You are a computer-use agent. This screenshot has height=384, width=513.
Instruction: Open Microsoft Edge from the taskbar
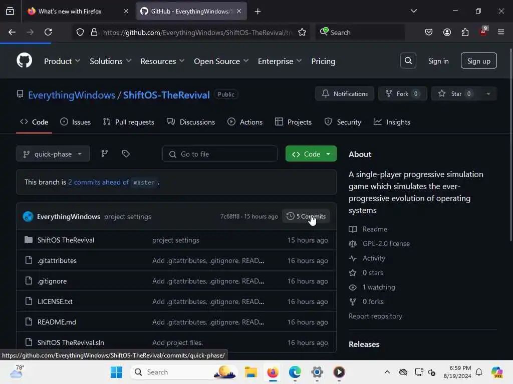(x=295, y=372)
